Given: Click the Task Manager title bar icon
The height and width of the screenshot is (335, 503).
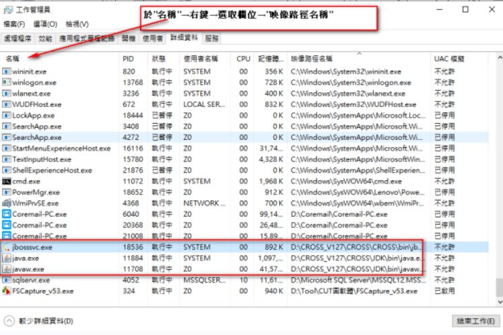Looking at the screenshot, I should (x=7, y=9).
